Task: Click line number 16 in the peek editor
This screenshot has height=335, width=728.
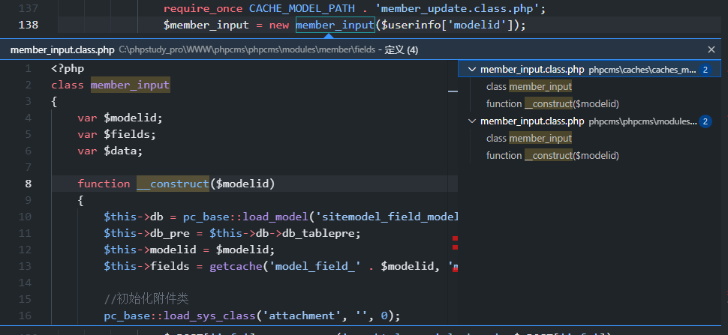Action: (x=26, y=316)
